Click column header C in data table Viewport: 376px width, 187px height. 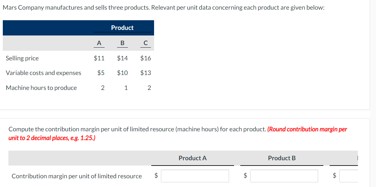146,43
